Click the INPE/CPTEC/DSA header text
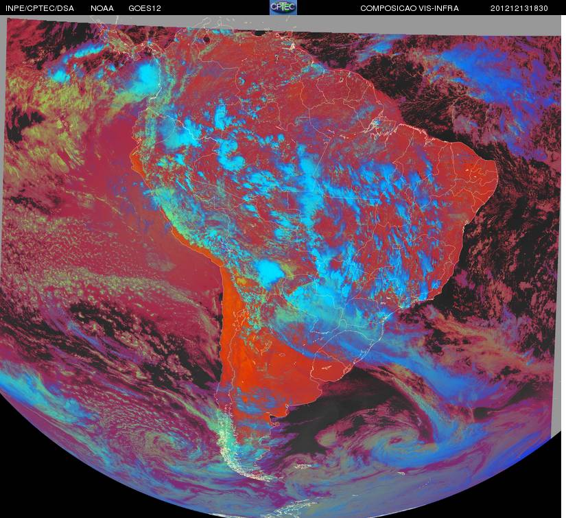 click(x=40, y=8)
